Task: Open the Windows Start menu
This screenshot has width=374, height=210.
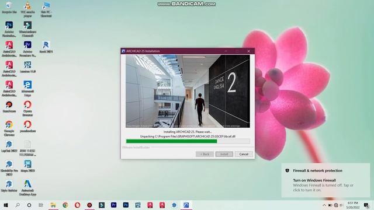Action: tap(6, 205)
